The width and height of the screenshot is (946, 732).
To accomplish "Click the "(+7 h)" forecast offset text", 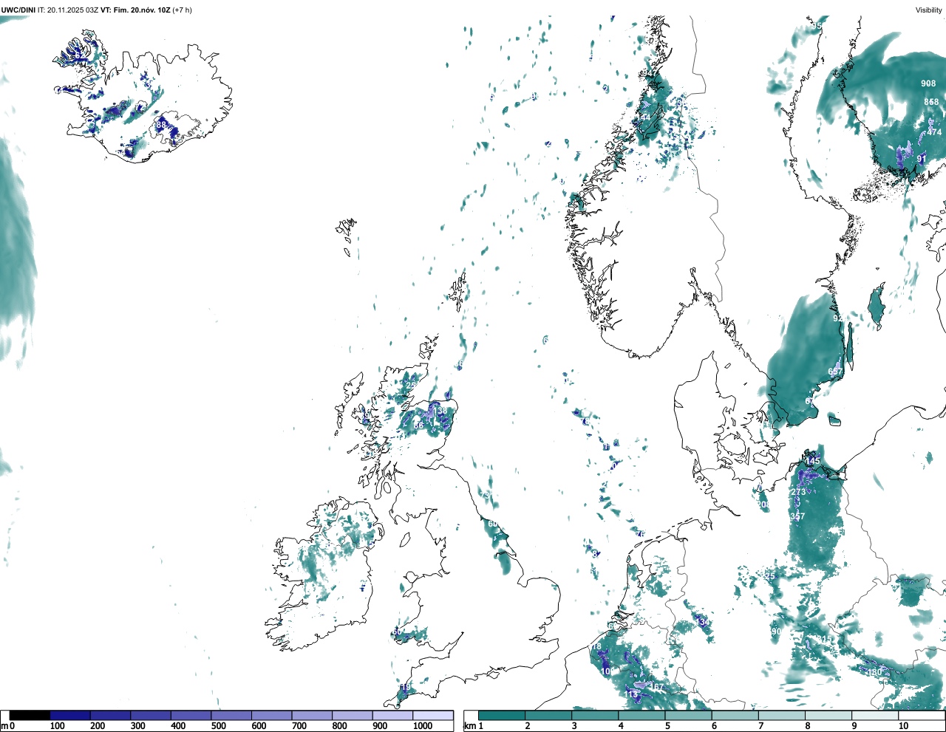I will pyautogui.click(x=182, y=10).
